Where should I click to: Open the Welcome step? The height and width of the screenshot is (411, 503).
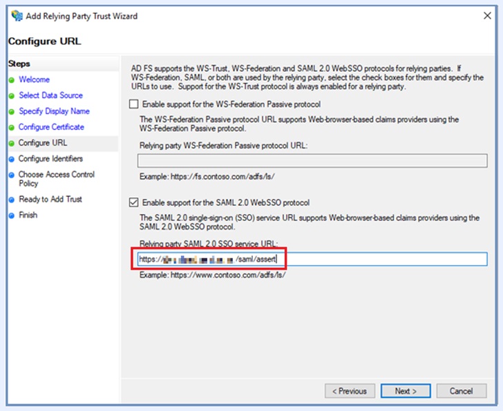(34, 80)
